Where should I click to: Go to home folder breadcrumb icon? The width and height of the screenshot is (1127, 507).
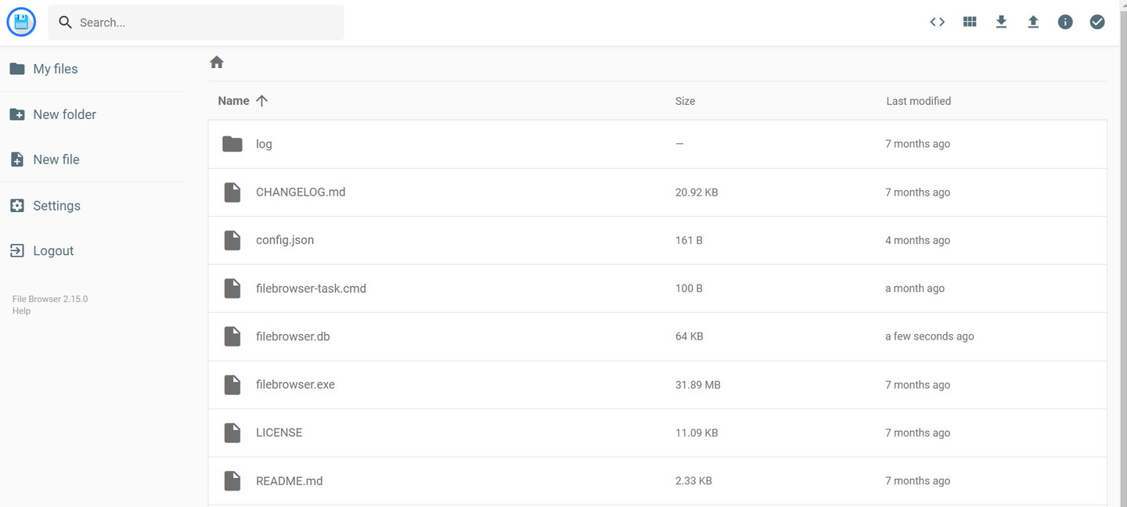click(x=217, y=63)
